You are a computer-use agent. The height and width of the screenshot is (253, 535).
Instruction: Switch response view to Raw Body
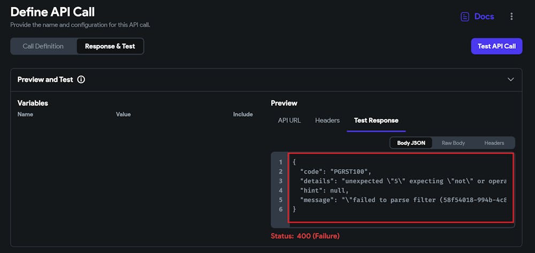click(453, 143)
